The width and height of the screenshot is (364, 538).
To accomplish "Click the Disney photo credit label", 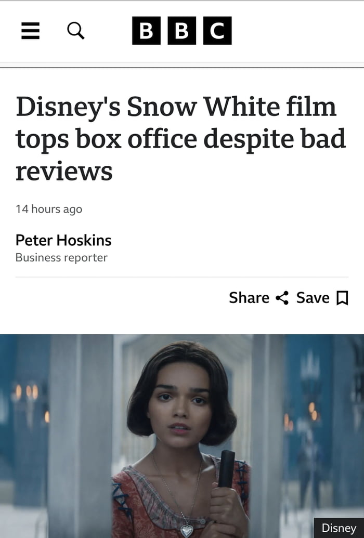I will [x=339, y=528].
